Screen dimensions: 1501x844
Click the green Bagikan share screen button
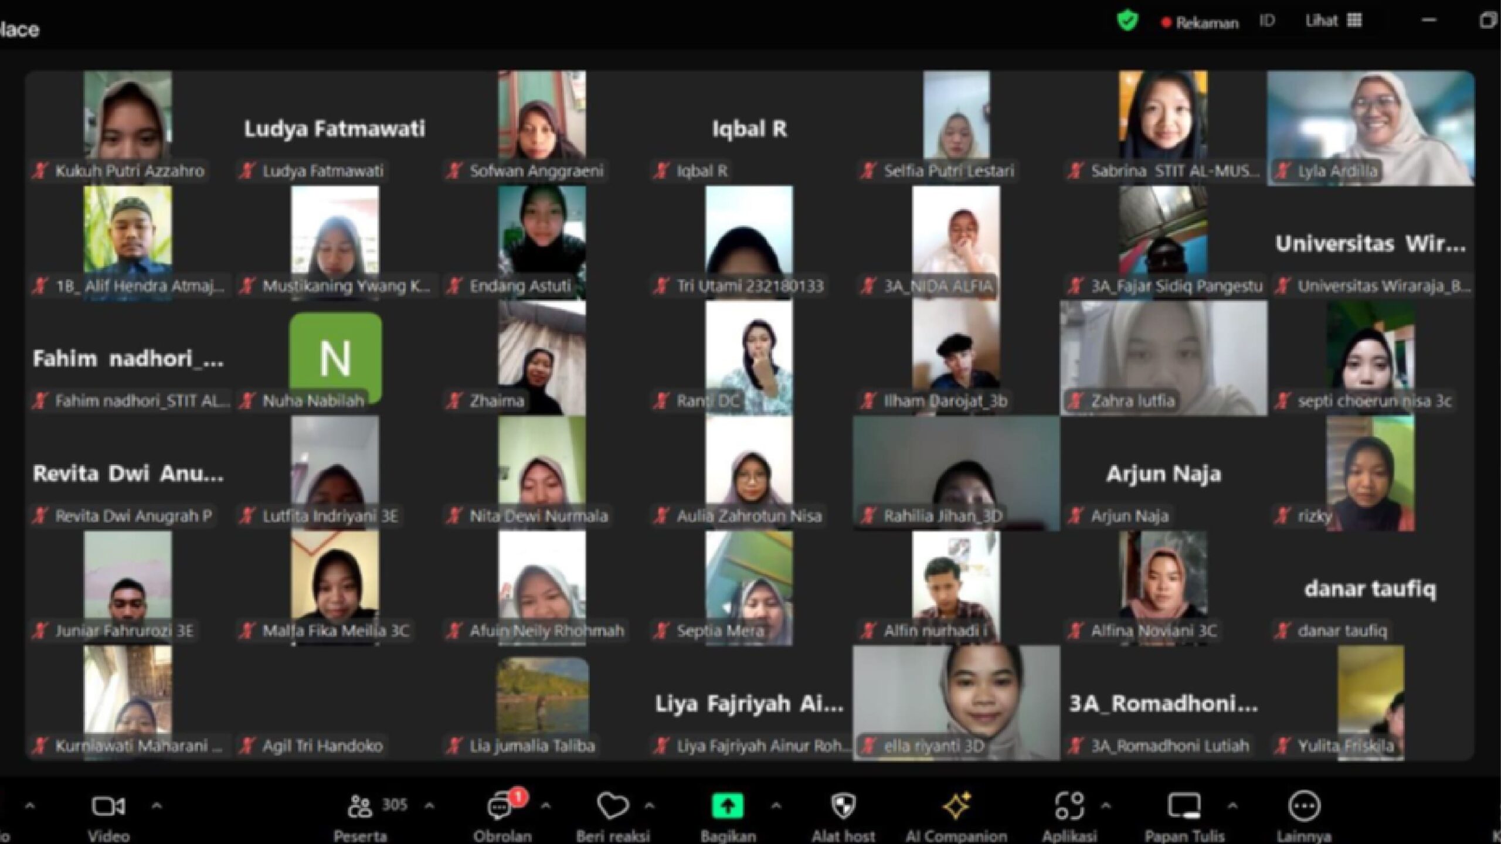click(x=727, y=806)
